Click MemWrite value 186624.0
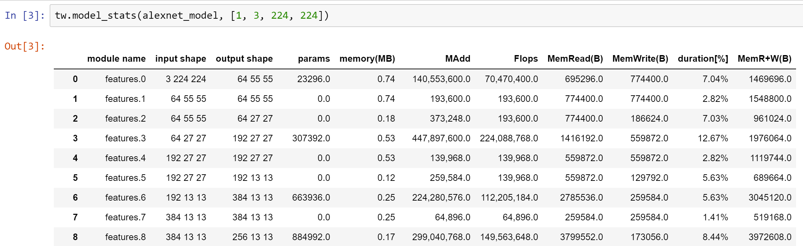 (x=649, y=118)
